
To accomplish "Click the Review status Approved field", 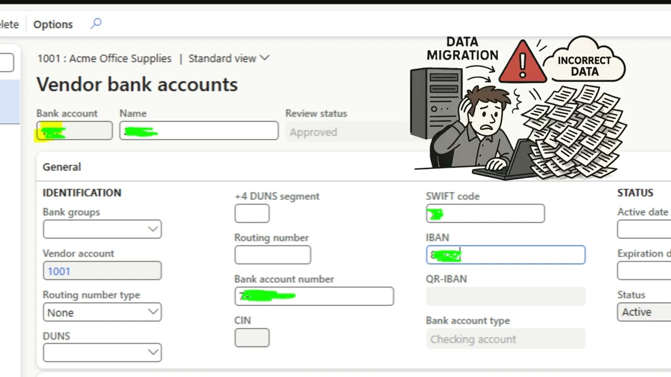I will click(x=349, y=132).
